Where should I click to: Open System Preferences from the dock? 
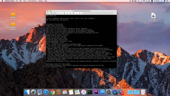(x=109, y=92)
